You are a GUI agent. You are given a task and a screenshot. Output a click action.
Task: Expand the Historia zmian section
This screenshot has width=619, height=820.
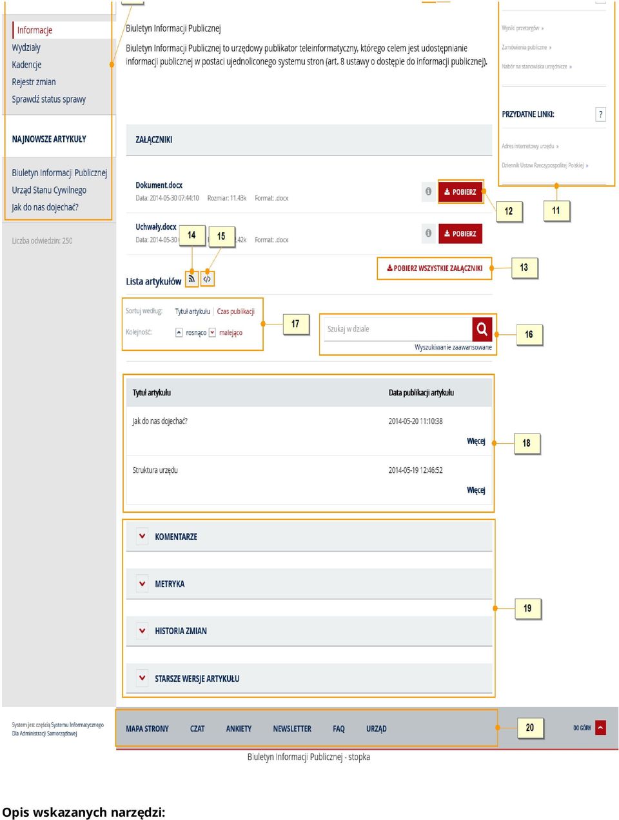coord(142,630)
